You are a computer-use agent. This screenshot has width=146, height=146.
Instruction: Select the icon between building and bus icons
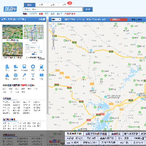(16, 67)
